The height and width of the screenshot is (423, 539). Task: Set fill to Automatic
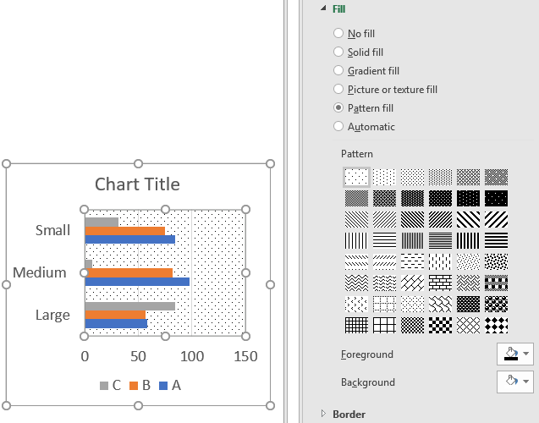click(x=338, y=126)
